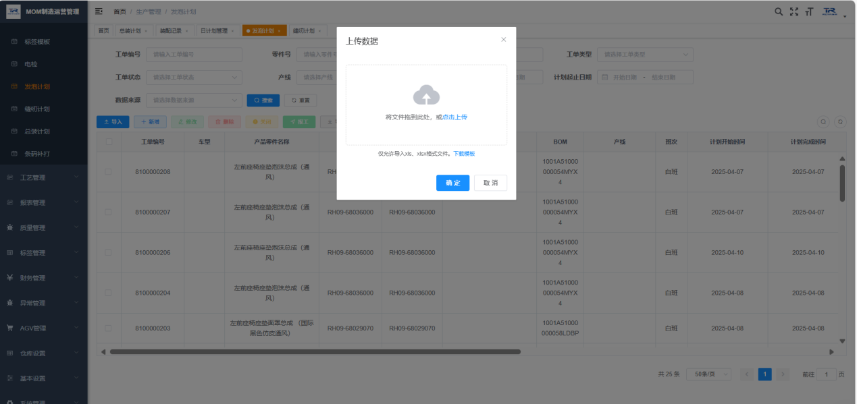857x404 pixels.
Task: Open the 工单状态 dropdown
Action: (x=194, y=78)
